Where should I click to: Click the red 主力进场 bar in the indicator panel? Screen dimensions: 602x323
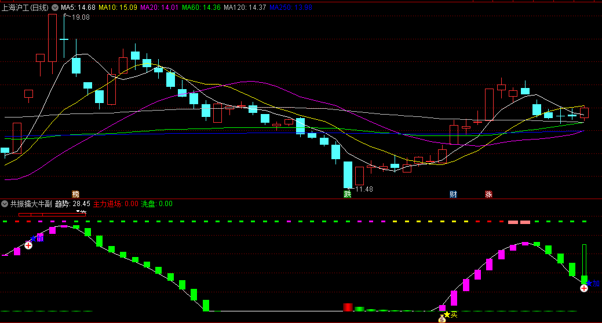(348, 307)
